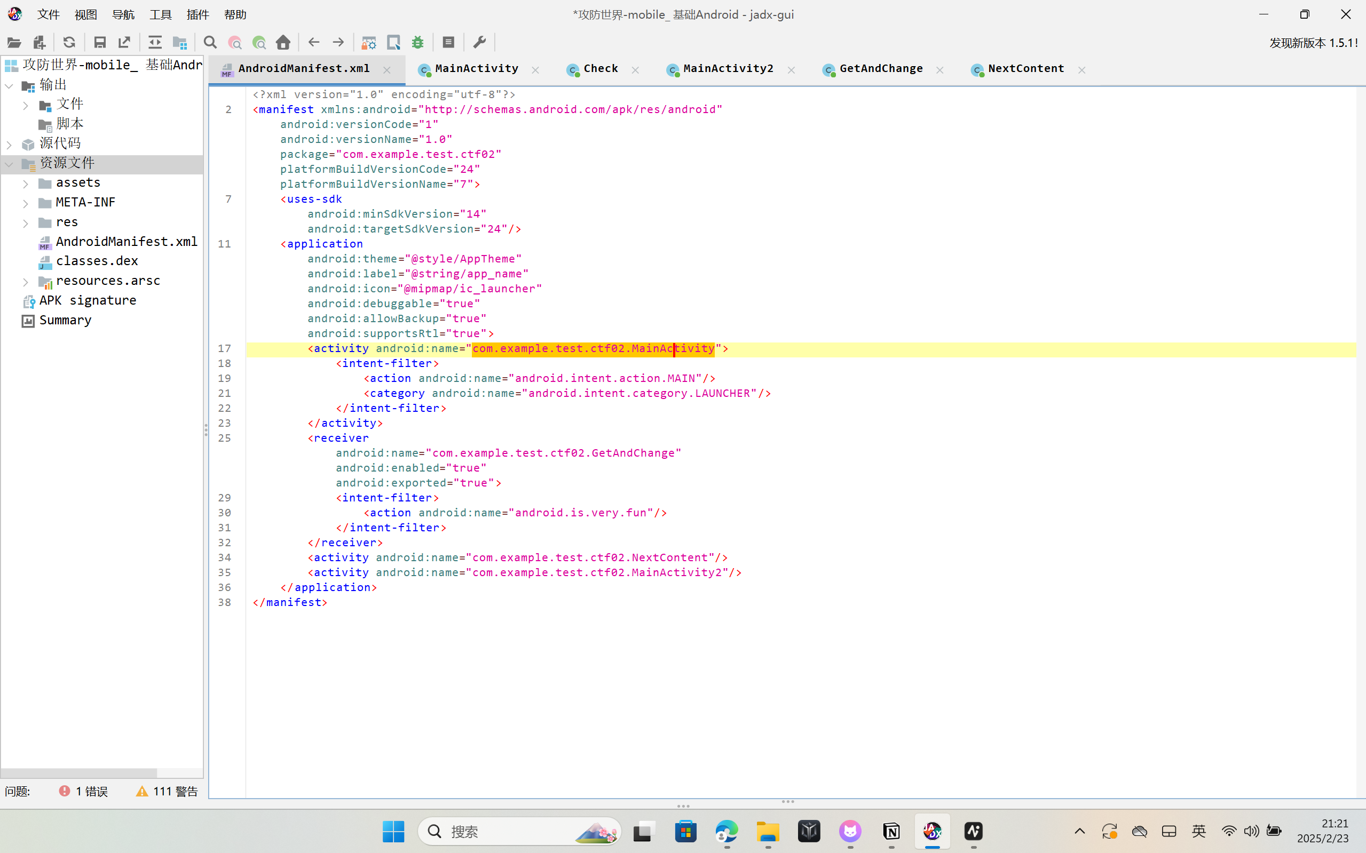
Task: Switch to the MainActivity2 tab
Action: [x=728, y=69]
